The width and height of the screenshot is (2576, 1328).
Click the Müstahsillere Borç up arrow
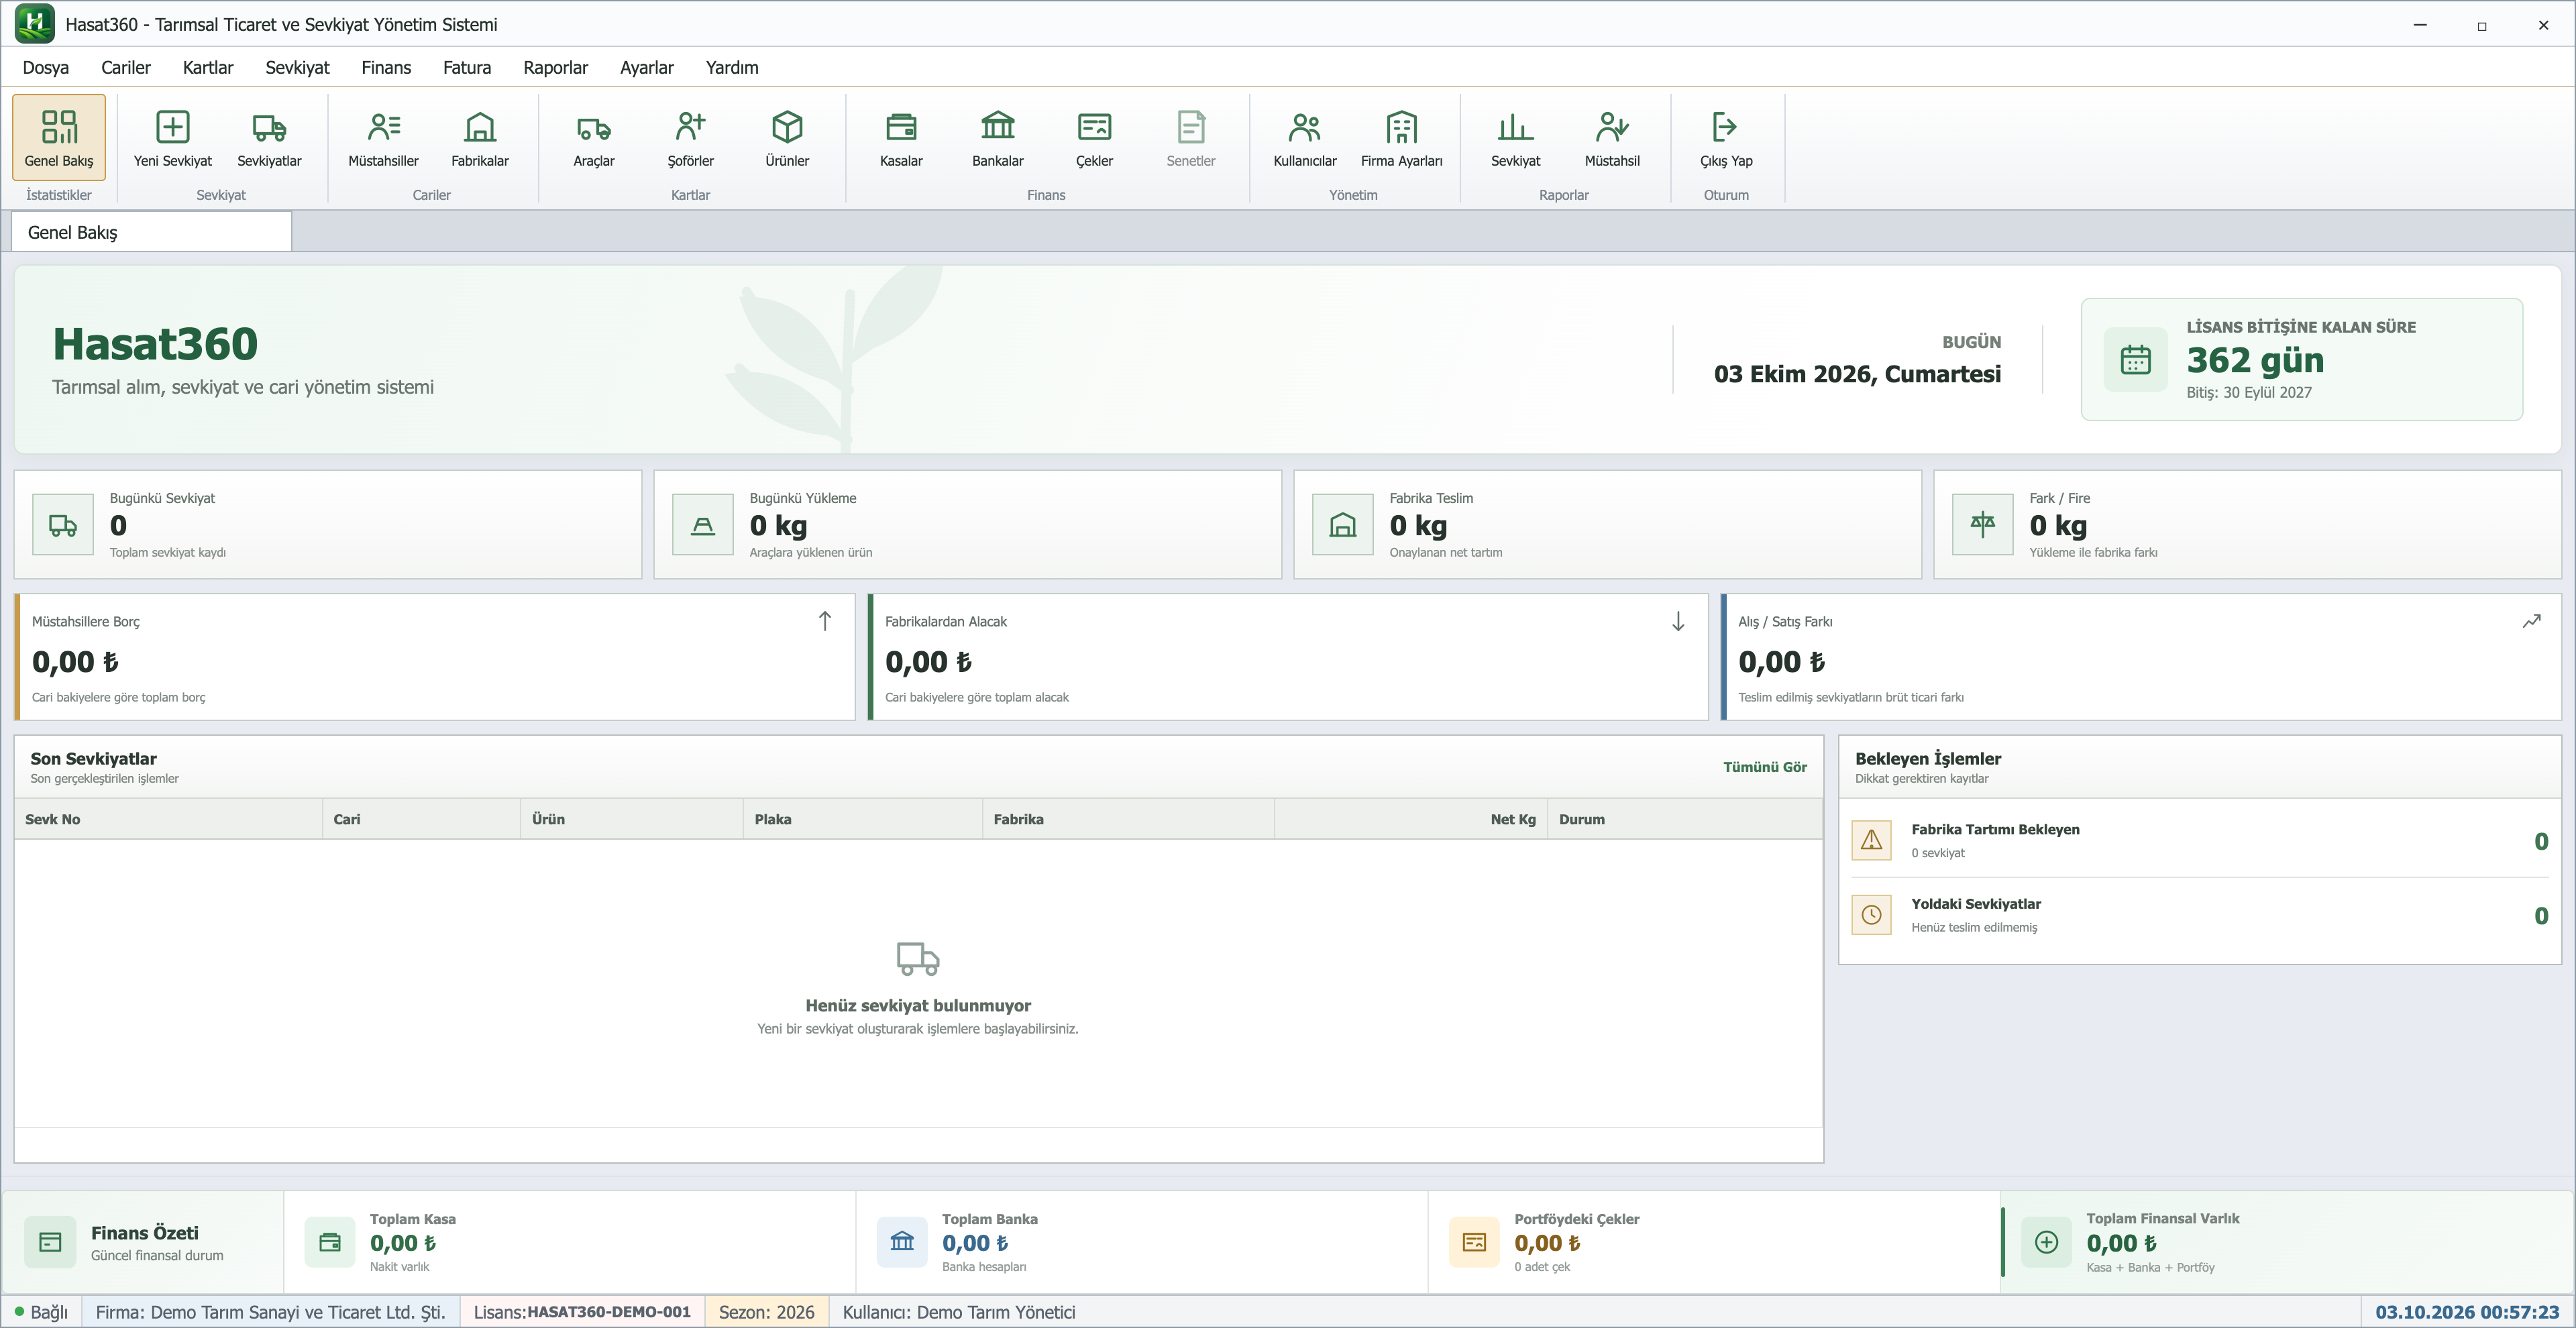pyautogui.click(x=825, y=621)
